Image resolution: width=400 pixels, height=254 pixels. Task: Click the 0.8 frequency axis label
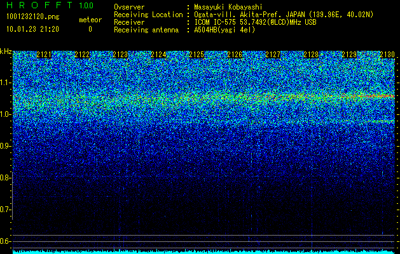[x=5, y=178]
